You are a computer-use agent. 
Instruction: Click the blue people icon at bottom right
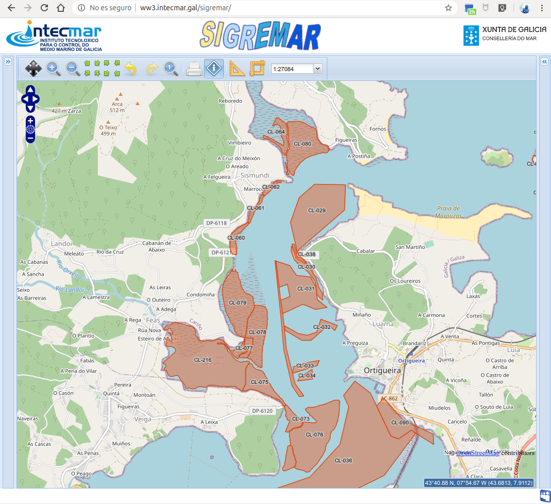click(545, 496)
